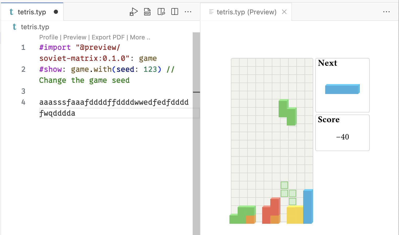Click game.with function call on line 2
This screenshot has height=235, width=399.
pos(91,69)
